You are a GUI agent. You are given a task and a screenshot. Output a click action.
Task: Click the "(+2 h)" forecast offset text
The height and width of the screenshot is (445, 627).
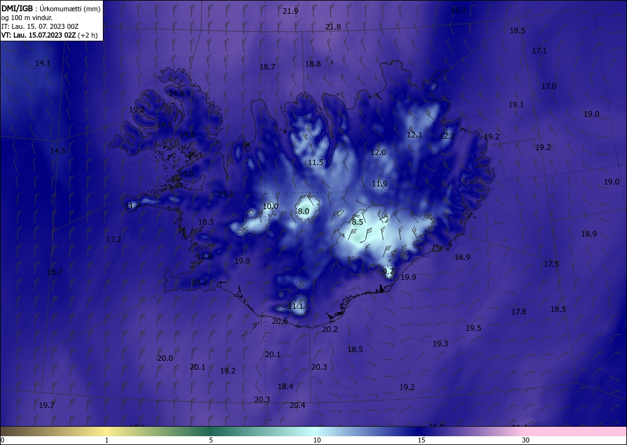tap(89, 35)
